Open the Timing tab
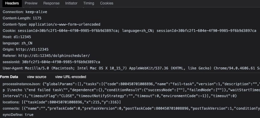This screenshot has height=118, width=260. pyautogui.click(x=89, y=3)
